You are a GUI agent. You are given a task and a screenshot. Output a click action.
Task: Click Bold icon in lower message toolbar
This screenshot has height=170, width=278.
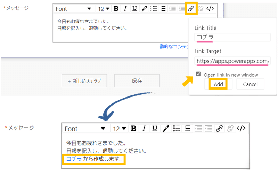pyautogui.click(x=133, y=129)
